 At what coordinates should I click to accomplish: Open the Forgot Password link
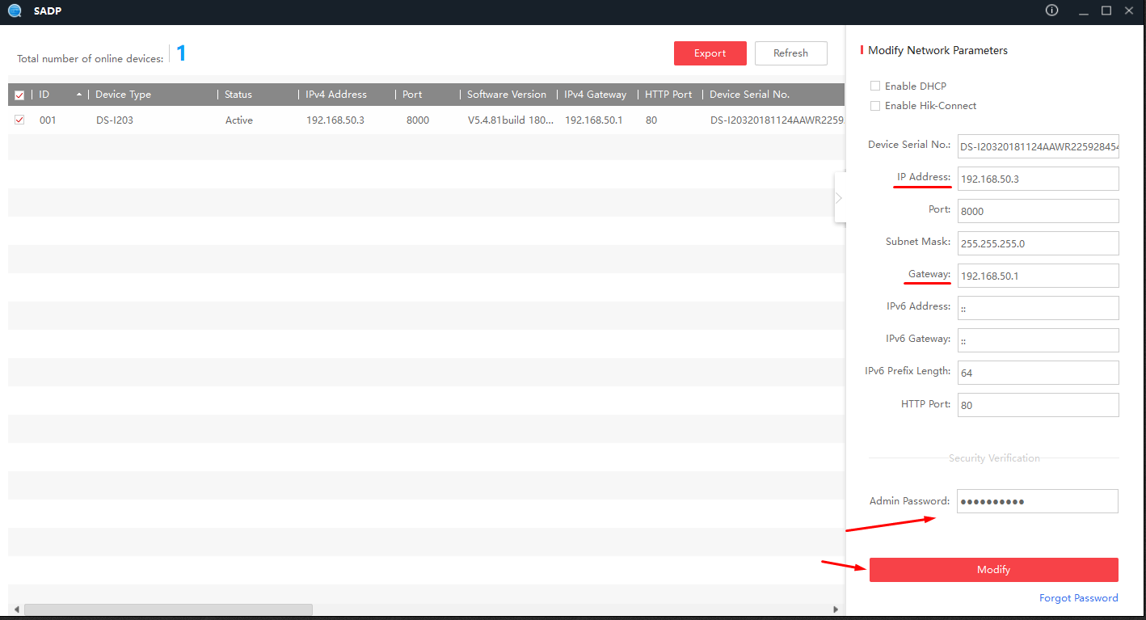point(1078,598)
